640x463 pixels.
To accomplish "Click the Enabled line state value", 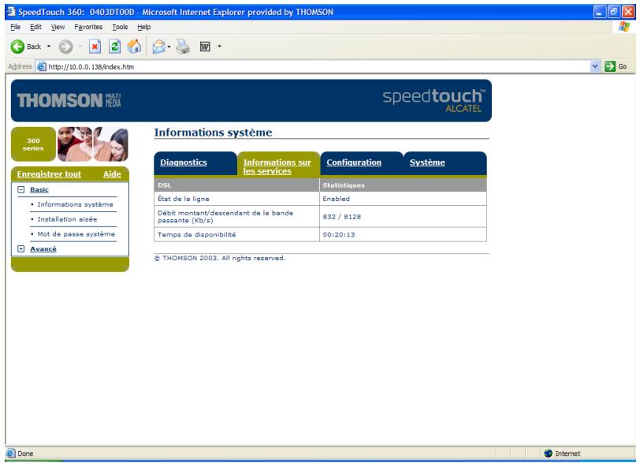I will point(337,199).
